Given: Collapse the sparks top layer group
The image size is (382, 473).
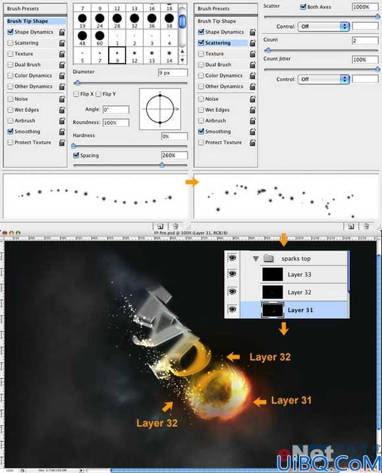Looking at the screenshot, I should click(256, 259).
